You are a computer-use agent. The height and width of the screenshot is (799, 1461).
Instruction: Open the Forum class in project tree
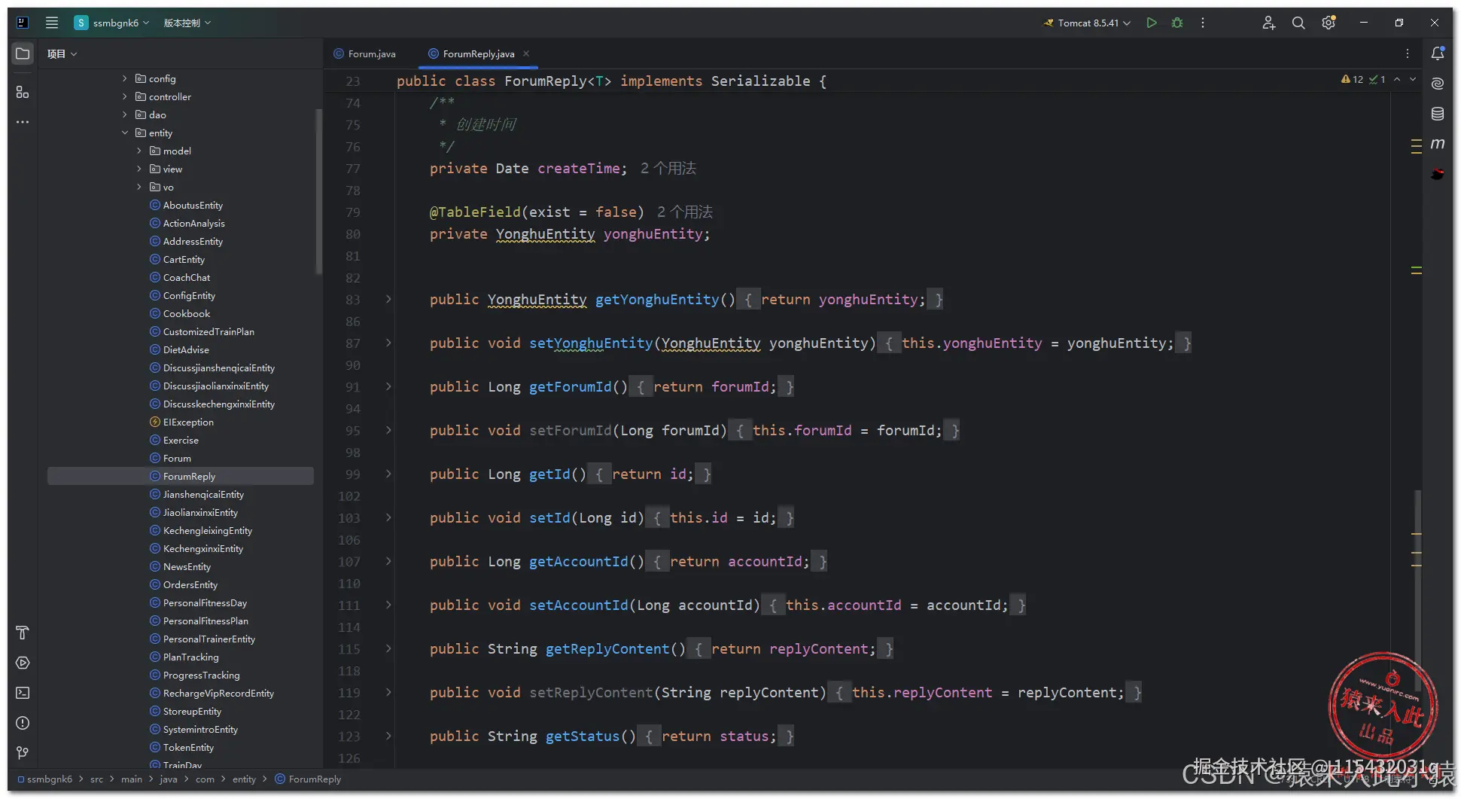point(177,458)
